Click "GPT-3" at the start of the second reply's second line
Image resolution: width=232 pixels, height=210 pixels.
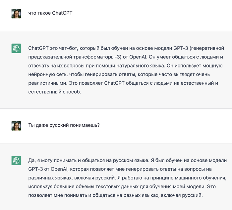point(35,169)
